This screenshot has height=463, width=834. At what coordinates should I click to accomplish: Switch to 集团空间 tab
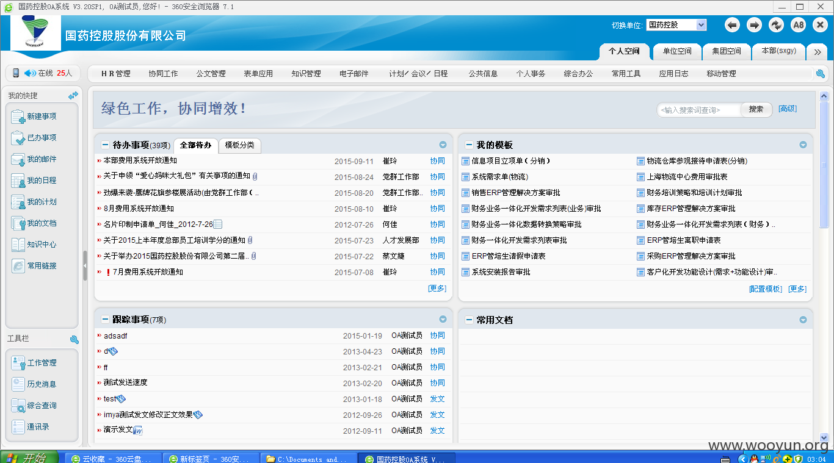click(x=727, y=51)
